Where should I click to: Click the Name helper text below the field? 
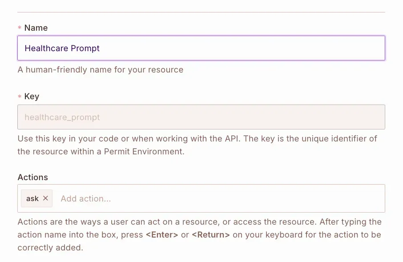100,69
